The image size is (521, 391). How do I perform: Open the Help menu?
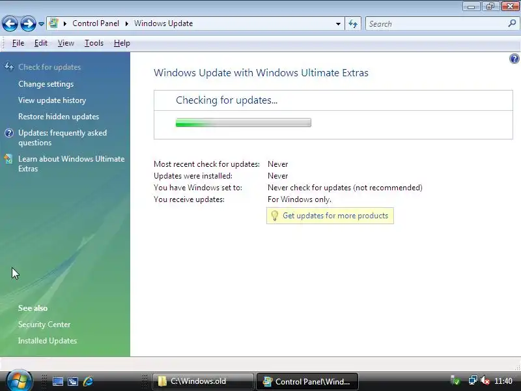pos(122,43)
